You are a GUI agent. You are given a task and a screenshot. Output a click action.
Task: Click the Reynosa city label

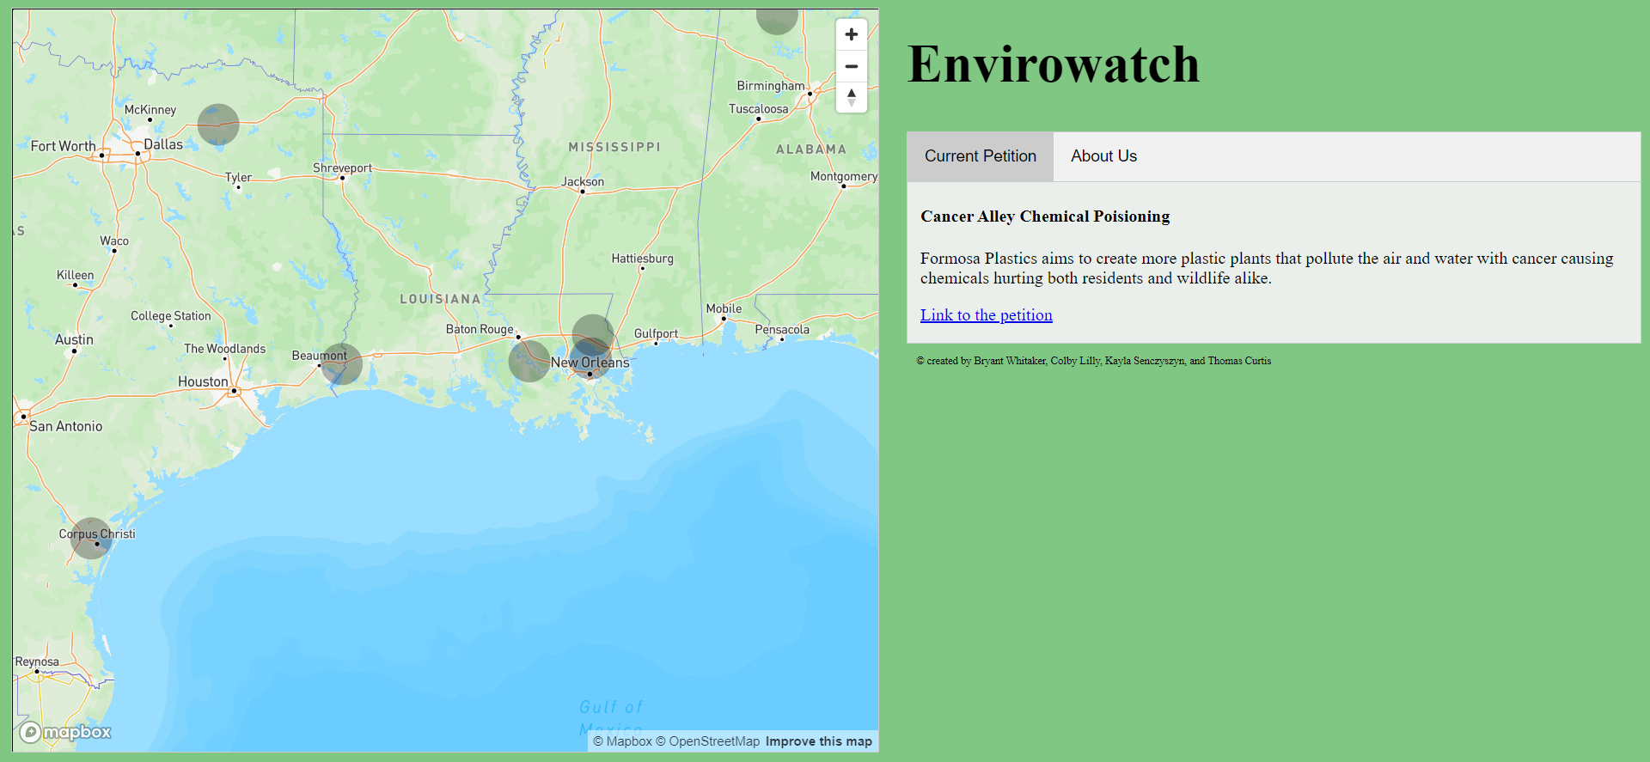click(x=37, y=661)
